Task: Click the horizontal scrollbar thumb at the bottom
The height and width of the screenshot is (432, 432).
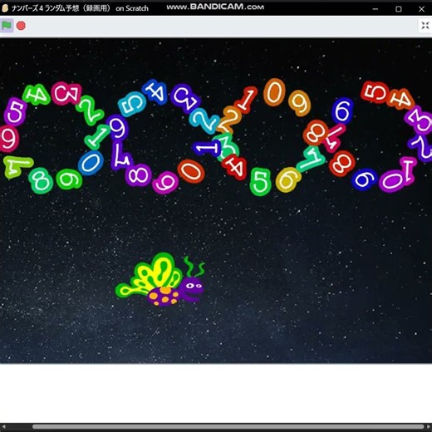Action: pyautogui.click(x=228, y=427)
